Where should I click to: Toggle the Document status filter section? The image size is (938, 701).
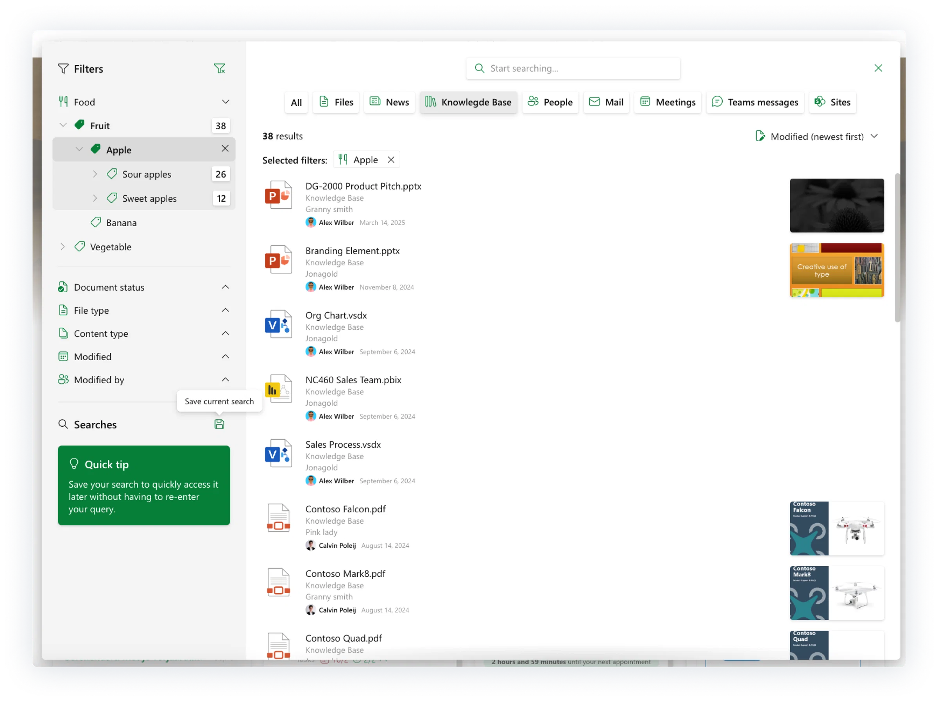[144, 287]
